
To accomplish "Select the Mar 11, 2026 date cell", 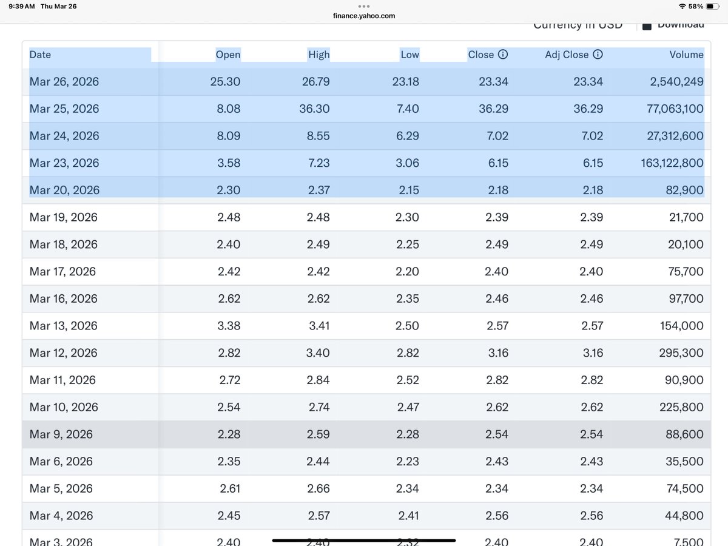I will 63,380.
